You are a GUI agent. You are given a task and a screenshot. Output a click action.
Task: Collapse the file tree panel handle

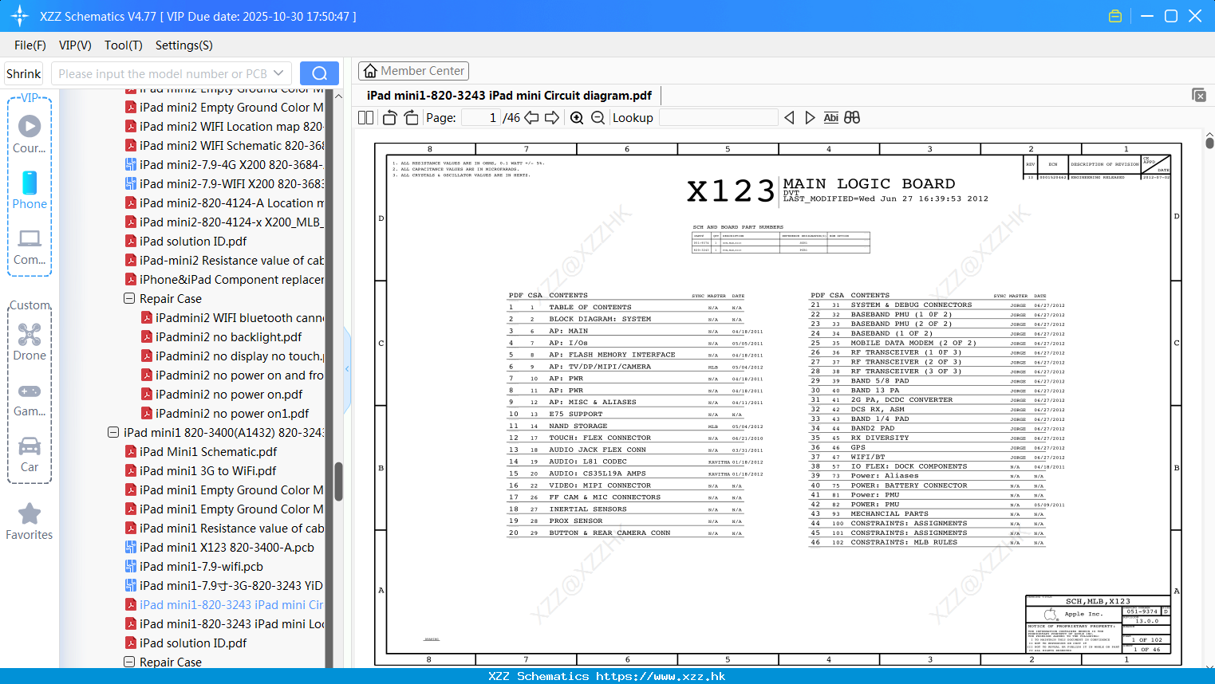coord(347,368)
